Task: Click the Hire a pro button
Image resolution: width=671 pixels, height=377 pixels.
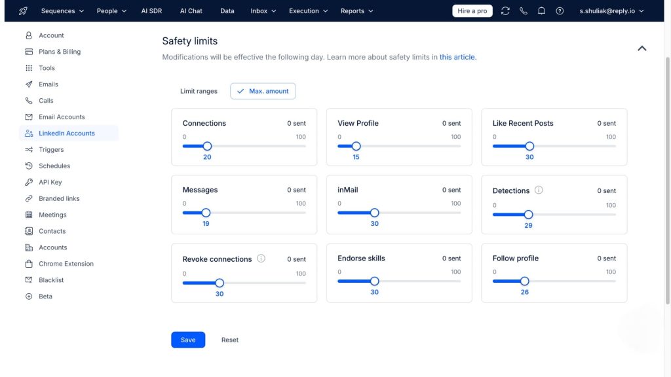Action: (472, 11)
